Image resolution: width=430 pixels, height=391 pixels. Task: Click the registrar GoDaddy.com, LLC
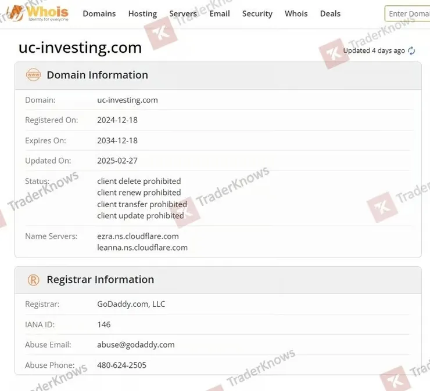pos(131,304)
